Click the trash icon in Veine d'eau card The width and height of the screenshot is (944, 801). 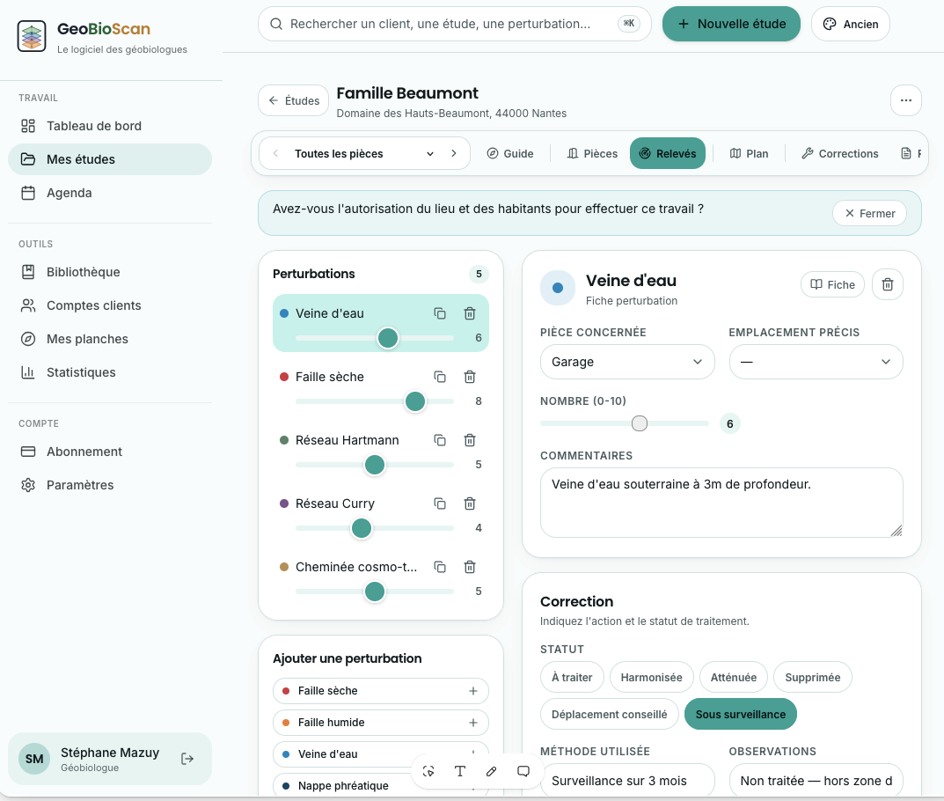(888, 284)
